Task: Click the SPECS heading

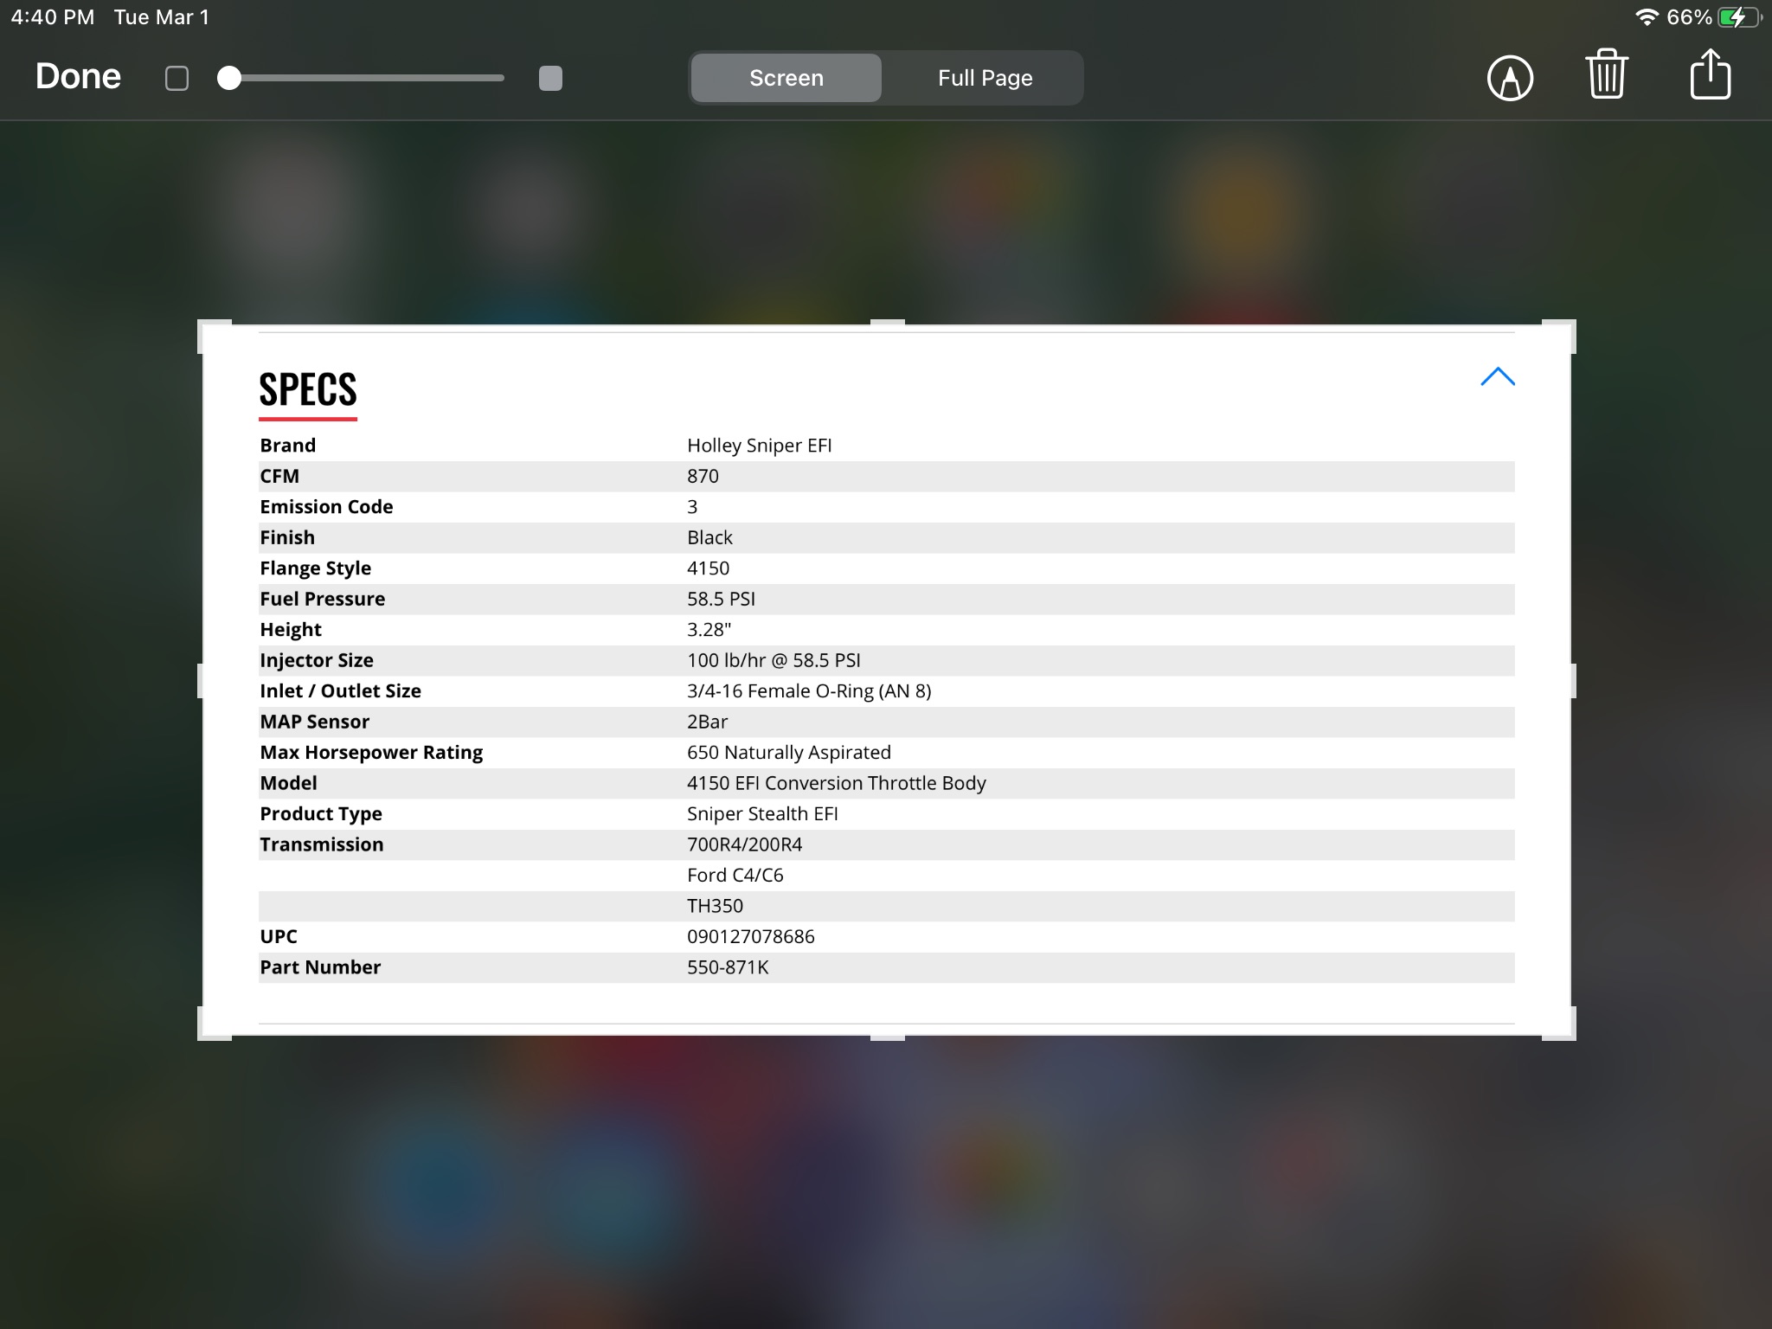Action: coord(308,389)
